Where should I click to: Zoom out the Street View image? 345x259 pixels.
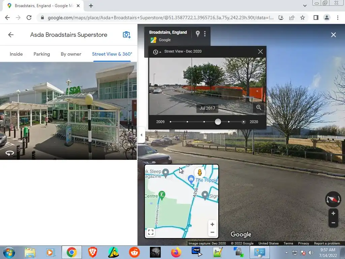click(x=333, y=223)
